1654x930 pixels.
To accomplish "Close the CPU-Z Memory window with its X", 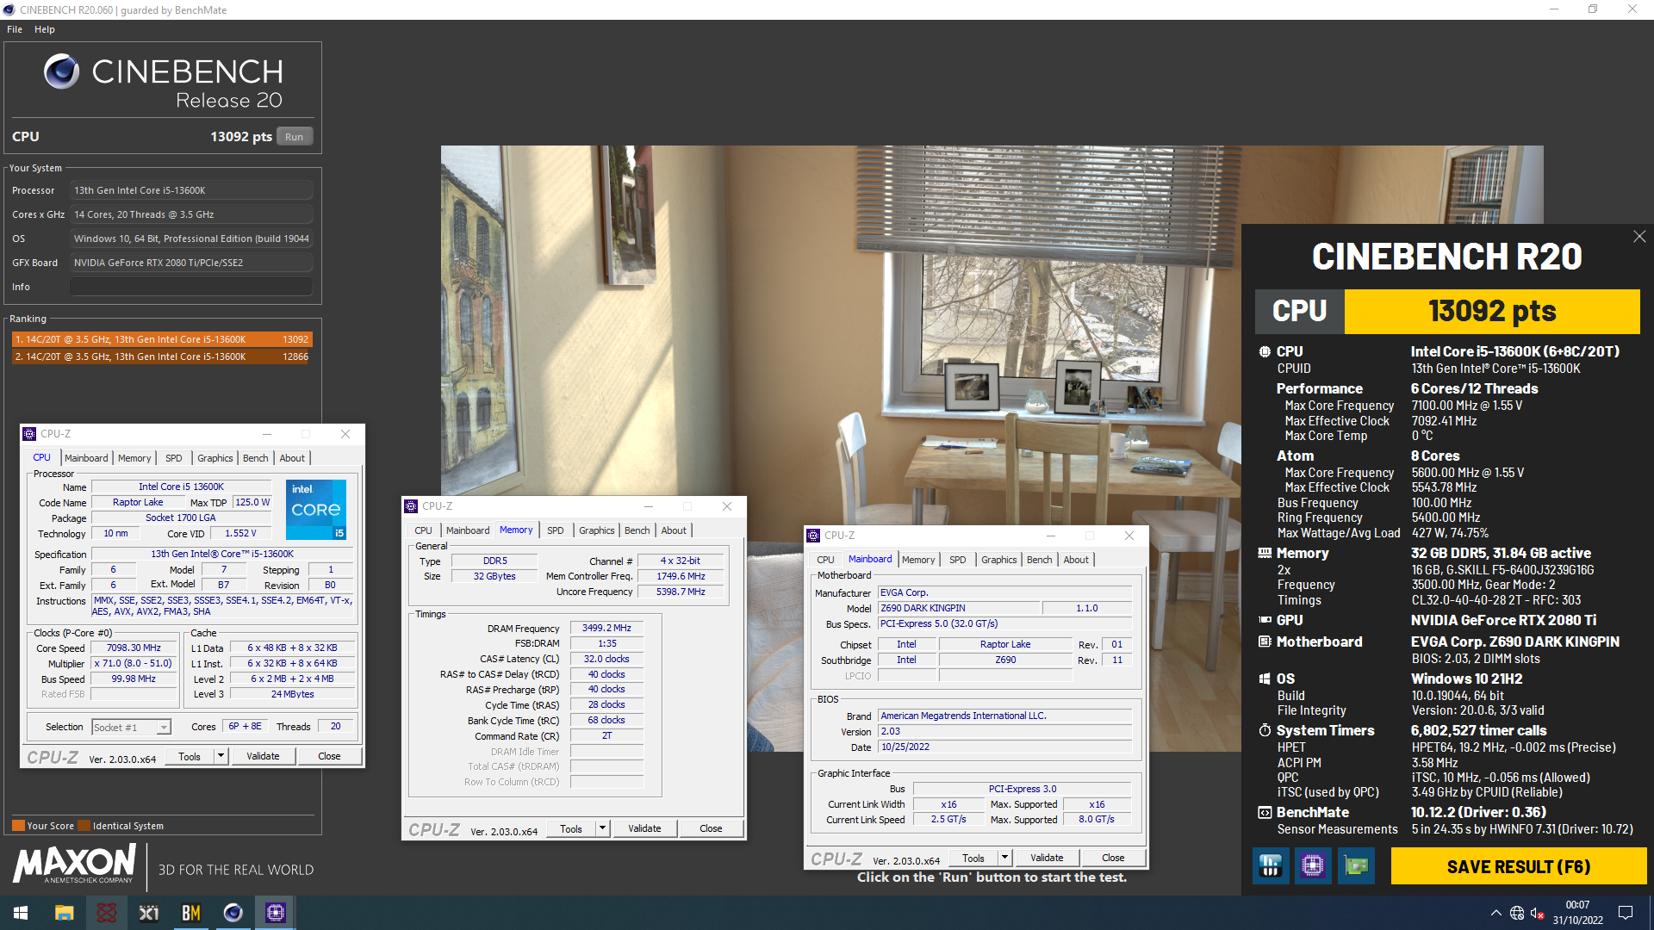I will point(727,506).
